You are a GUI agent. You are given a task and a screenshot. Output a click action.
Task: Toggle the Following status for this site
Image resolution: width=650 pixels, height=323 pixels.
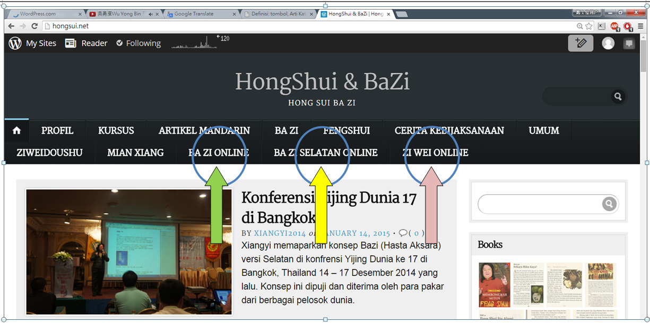point(138,43)
